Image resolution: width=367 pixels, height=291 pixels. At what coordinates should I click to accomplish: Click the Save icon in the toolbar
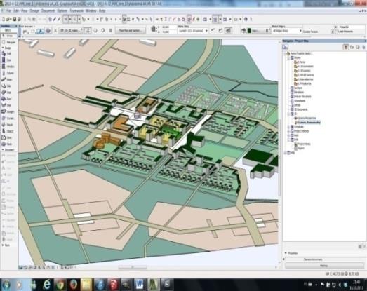point(15,19)
